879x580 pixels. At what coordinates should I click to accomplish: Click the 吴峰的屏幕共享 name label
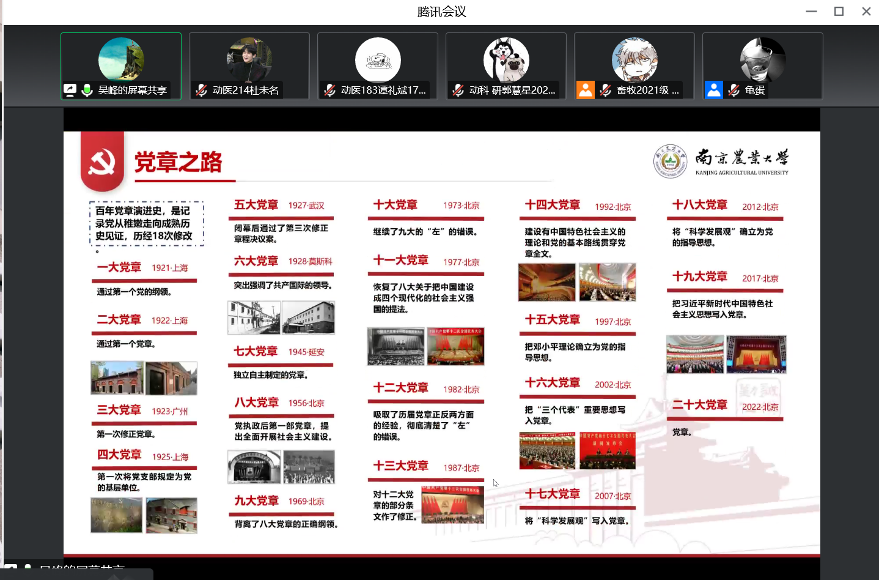click(132, 90)
